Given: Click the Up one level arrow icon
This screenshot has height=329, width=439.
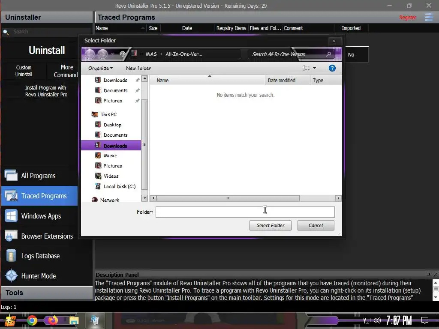Looking at the screenshot, I should point(122,54).
